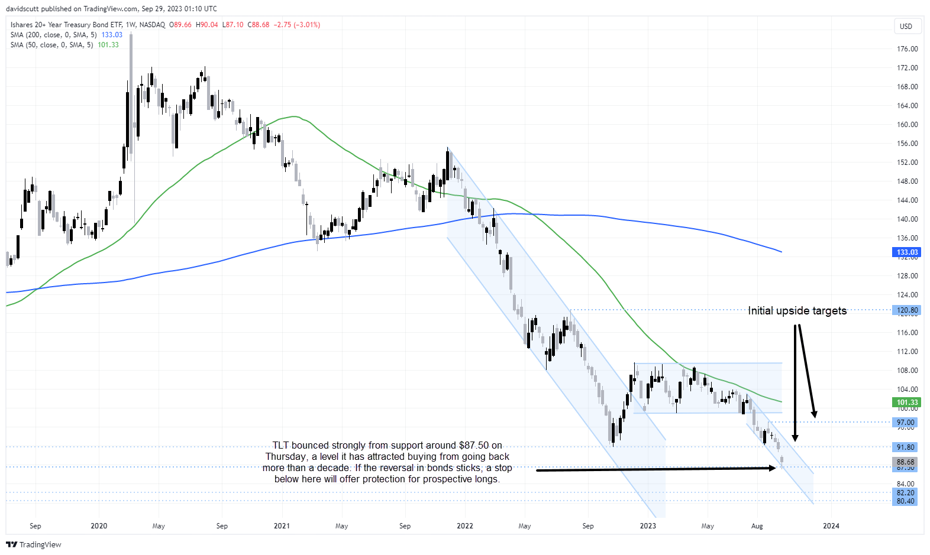Click the 2023 label on time axis
Image resolution: width=930 pixels, height=555 pixels.
pyautogui.click(x=648, y=526)
